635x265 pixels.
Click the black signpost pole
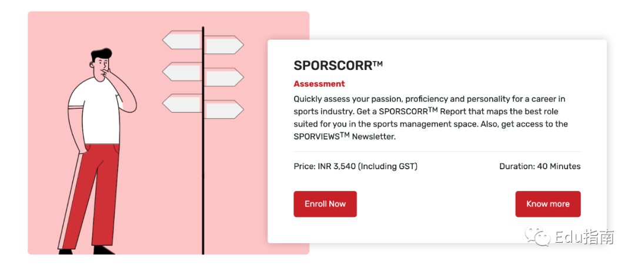coord(203,140)
